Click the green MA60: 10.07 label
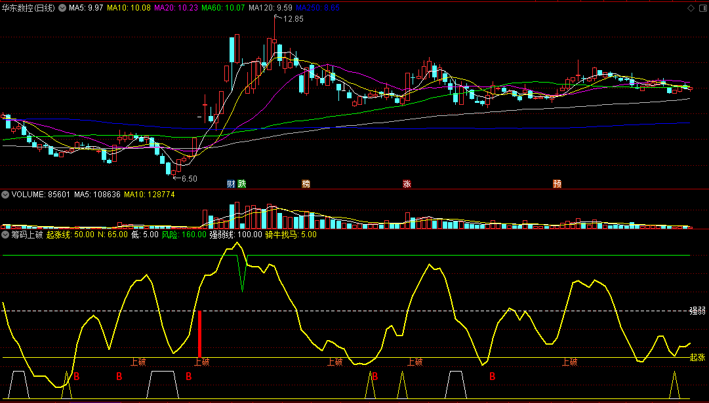709x403 pixels. [x=223, y=8]
